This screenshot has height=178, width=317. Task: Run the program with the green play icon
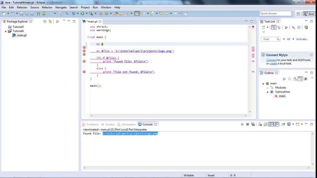[83, 13]
